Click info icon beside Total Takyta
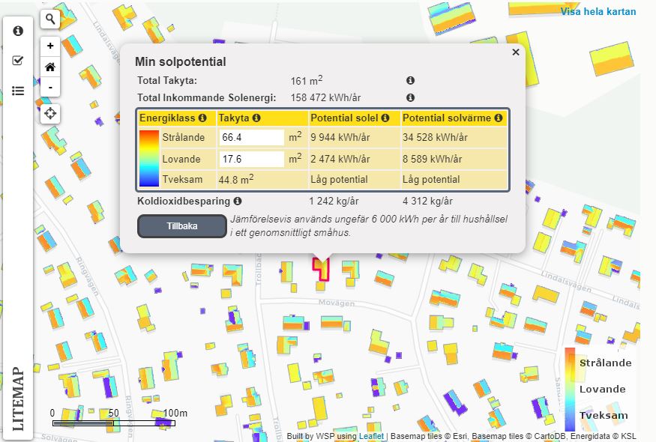The height and width of the screenshot is (442, 656). [x=410, y=80]
